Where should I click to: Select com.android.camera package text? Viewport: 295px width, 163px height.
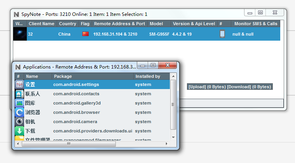coord(75,122)
